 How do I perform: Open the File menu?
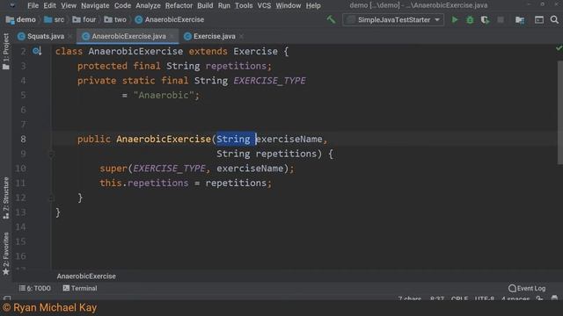pyautogui.click(x=33, y=5)
